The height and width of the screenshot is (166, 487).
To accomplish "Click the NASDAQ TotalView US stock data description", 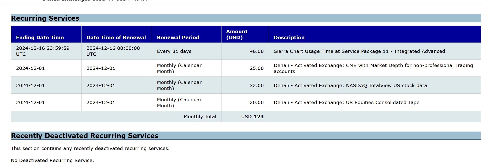I will (350, 86).
